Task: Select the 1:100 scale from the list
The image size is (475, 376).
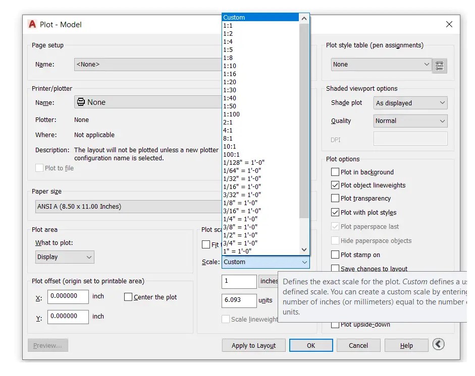Action: pyautogui.click(x=234, y=114)
